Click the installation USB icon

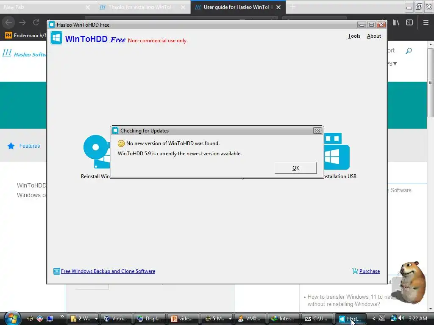click(x=336, y=151)
